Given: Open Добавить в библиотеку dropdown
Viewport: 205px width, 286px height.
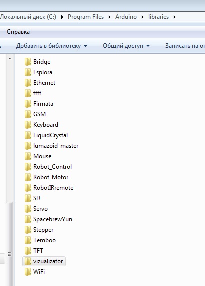Looking at the screenshot, I should tap(52, 46).
